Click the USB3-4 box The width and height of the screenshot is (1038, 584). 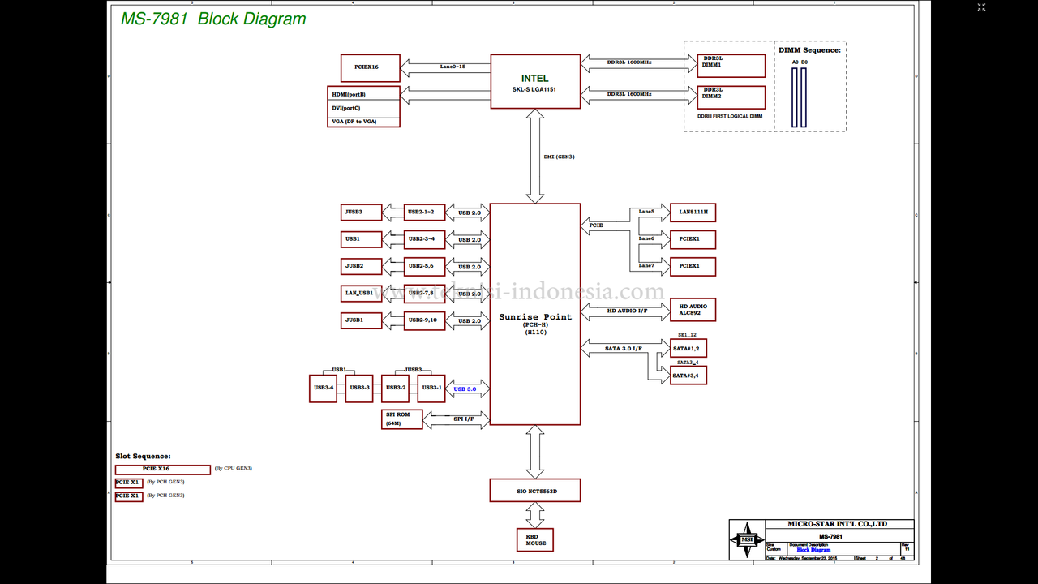324,388
